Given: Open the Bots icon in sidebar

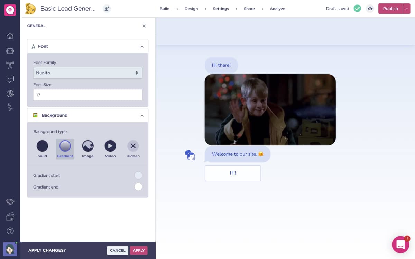Looking at the screenshot, I should [10, 50].
